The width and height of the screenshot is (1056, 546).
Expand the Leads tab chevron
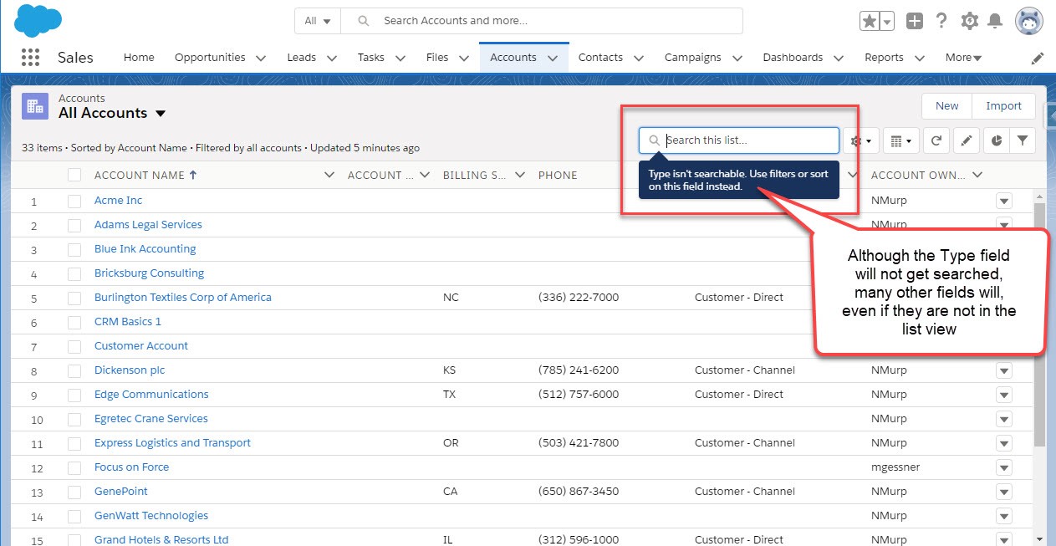click(x=332, y=58)
